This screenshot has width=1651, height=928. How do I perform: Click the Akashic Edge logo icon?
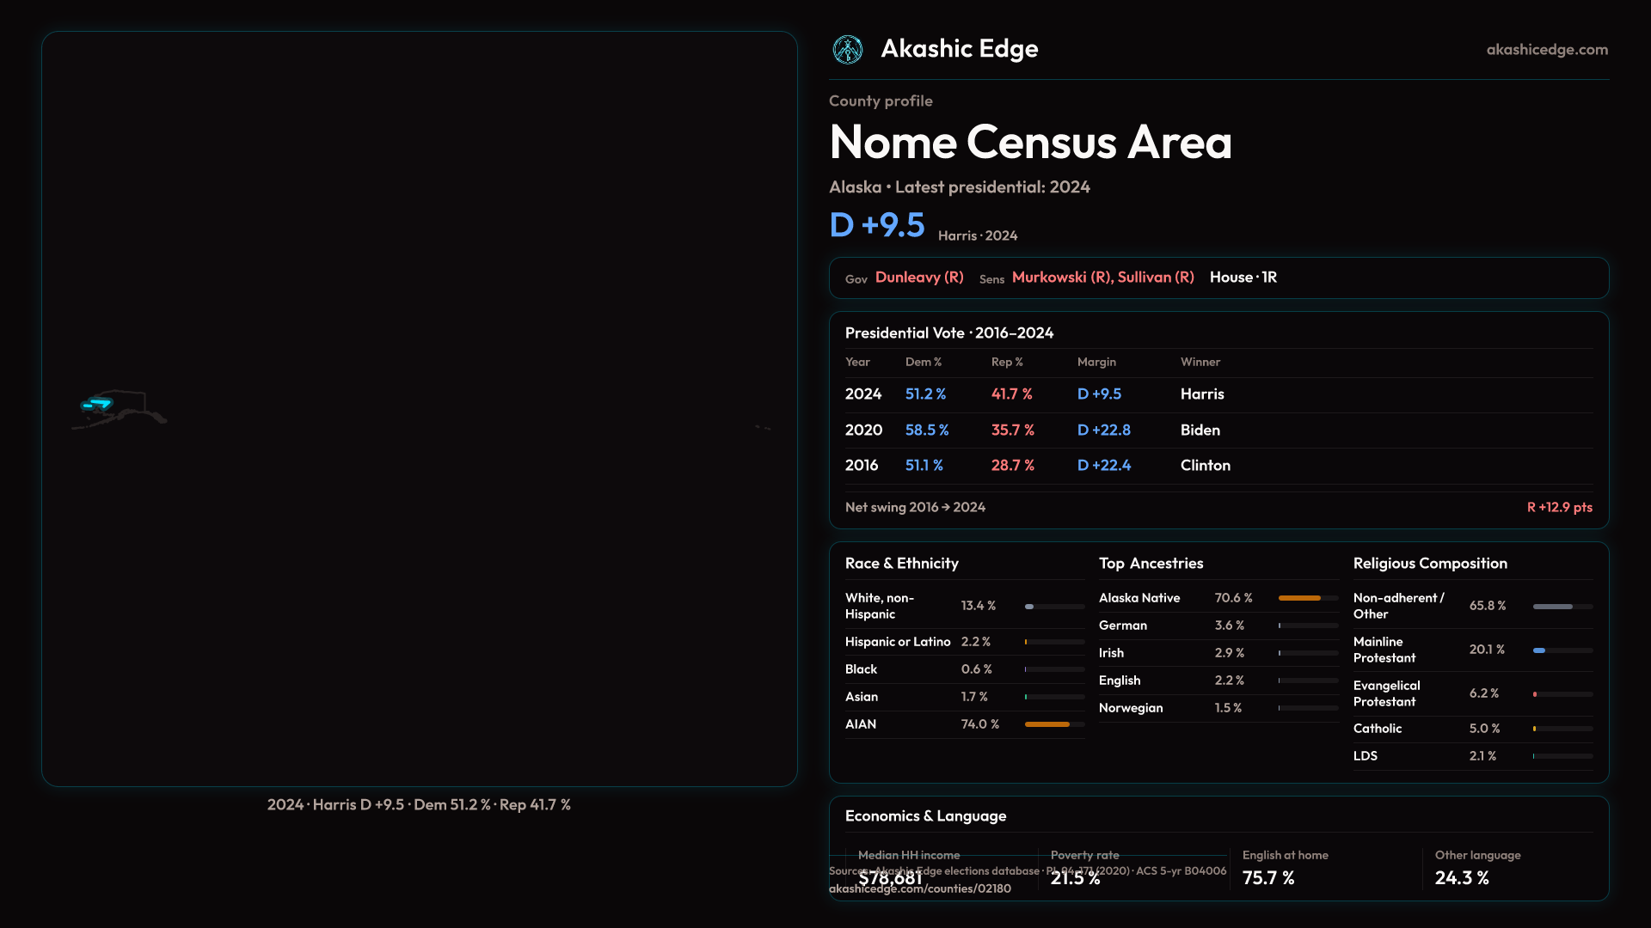(847, 50)
